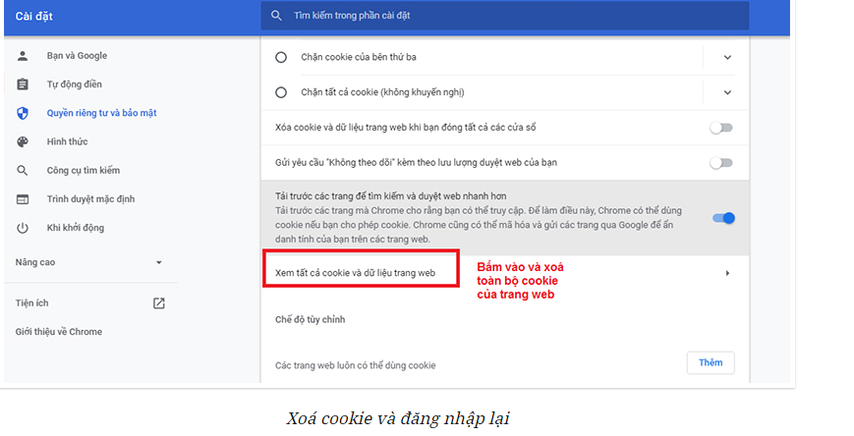Viewport: 854px width, 436px height.
Task: Turn off Tải trước các trang switch
Action: (724, 218)
